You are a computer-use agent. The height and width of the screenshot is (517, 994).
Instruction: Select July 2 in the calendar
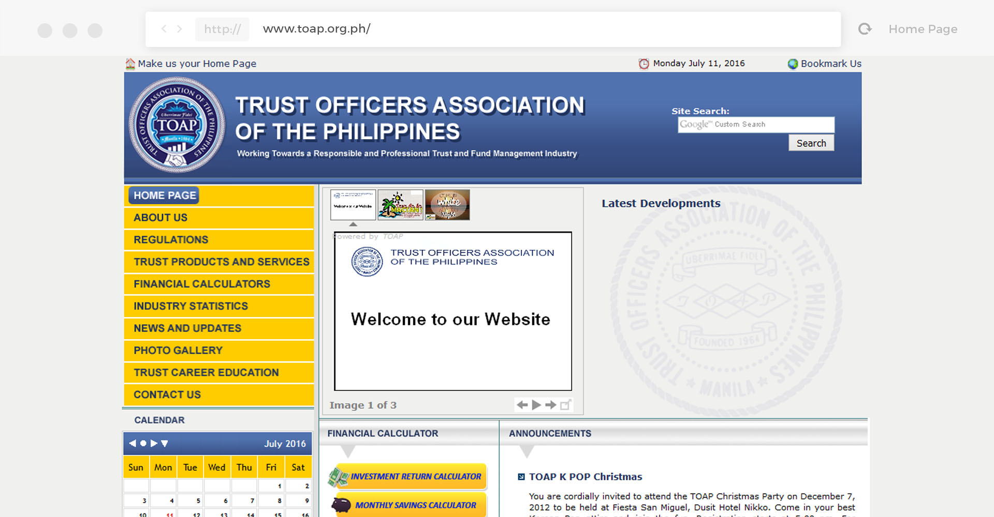coord(299,486)
